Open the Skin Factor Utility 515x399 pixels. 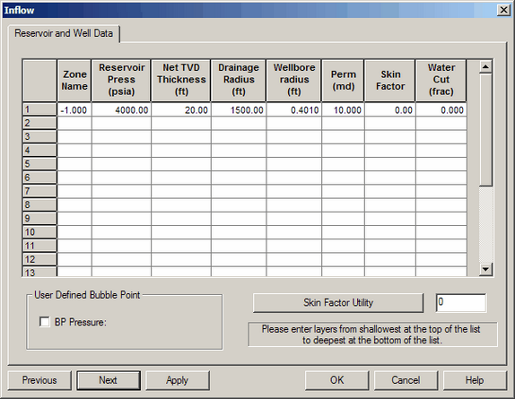coord(338,302)
